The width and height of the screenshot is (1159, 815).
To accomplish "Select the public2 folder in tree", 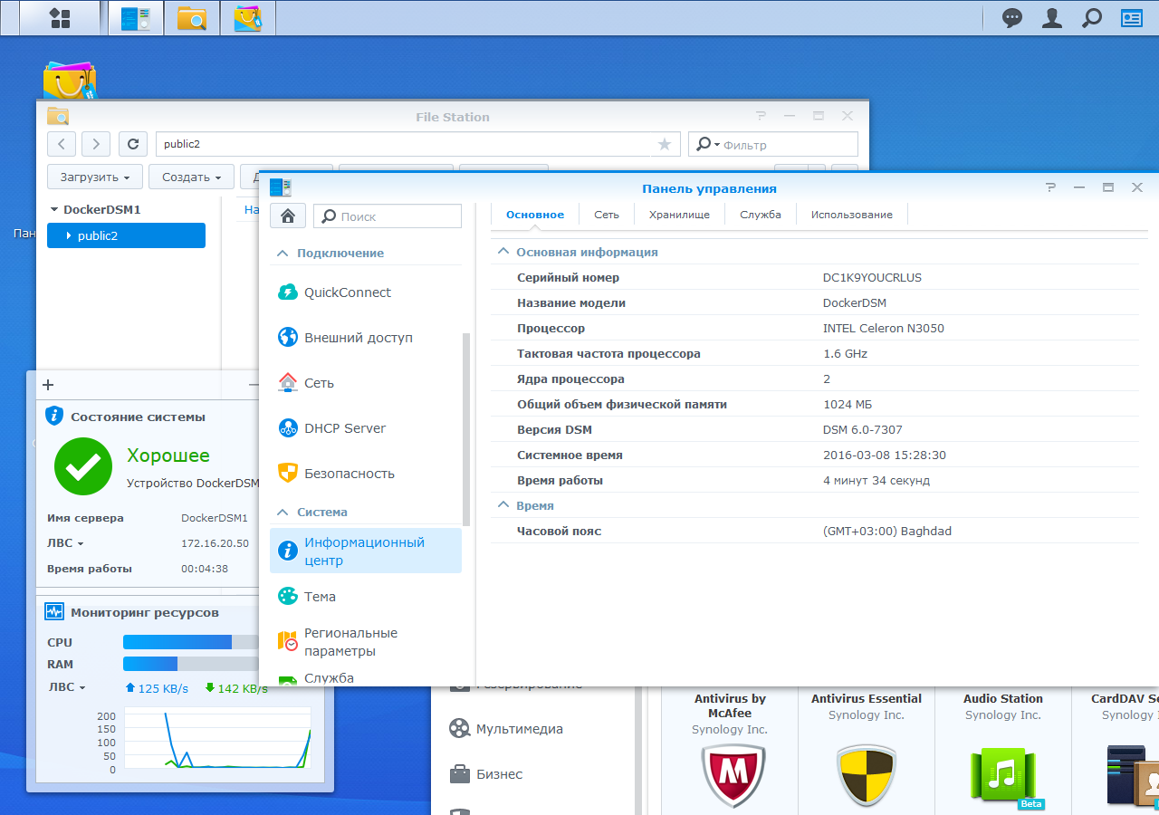I will (x=126, y=235).
